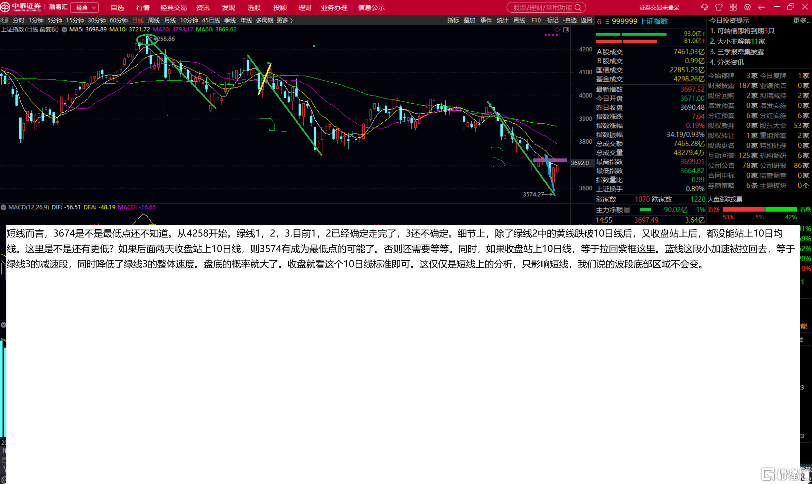
Task: Open 三季报密集披露 news item
Action: tap(737, 52)
